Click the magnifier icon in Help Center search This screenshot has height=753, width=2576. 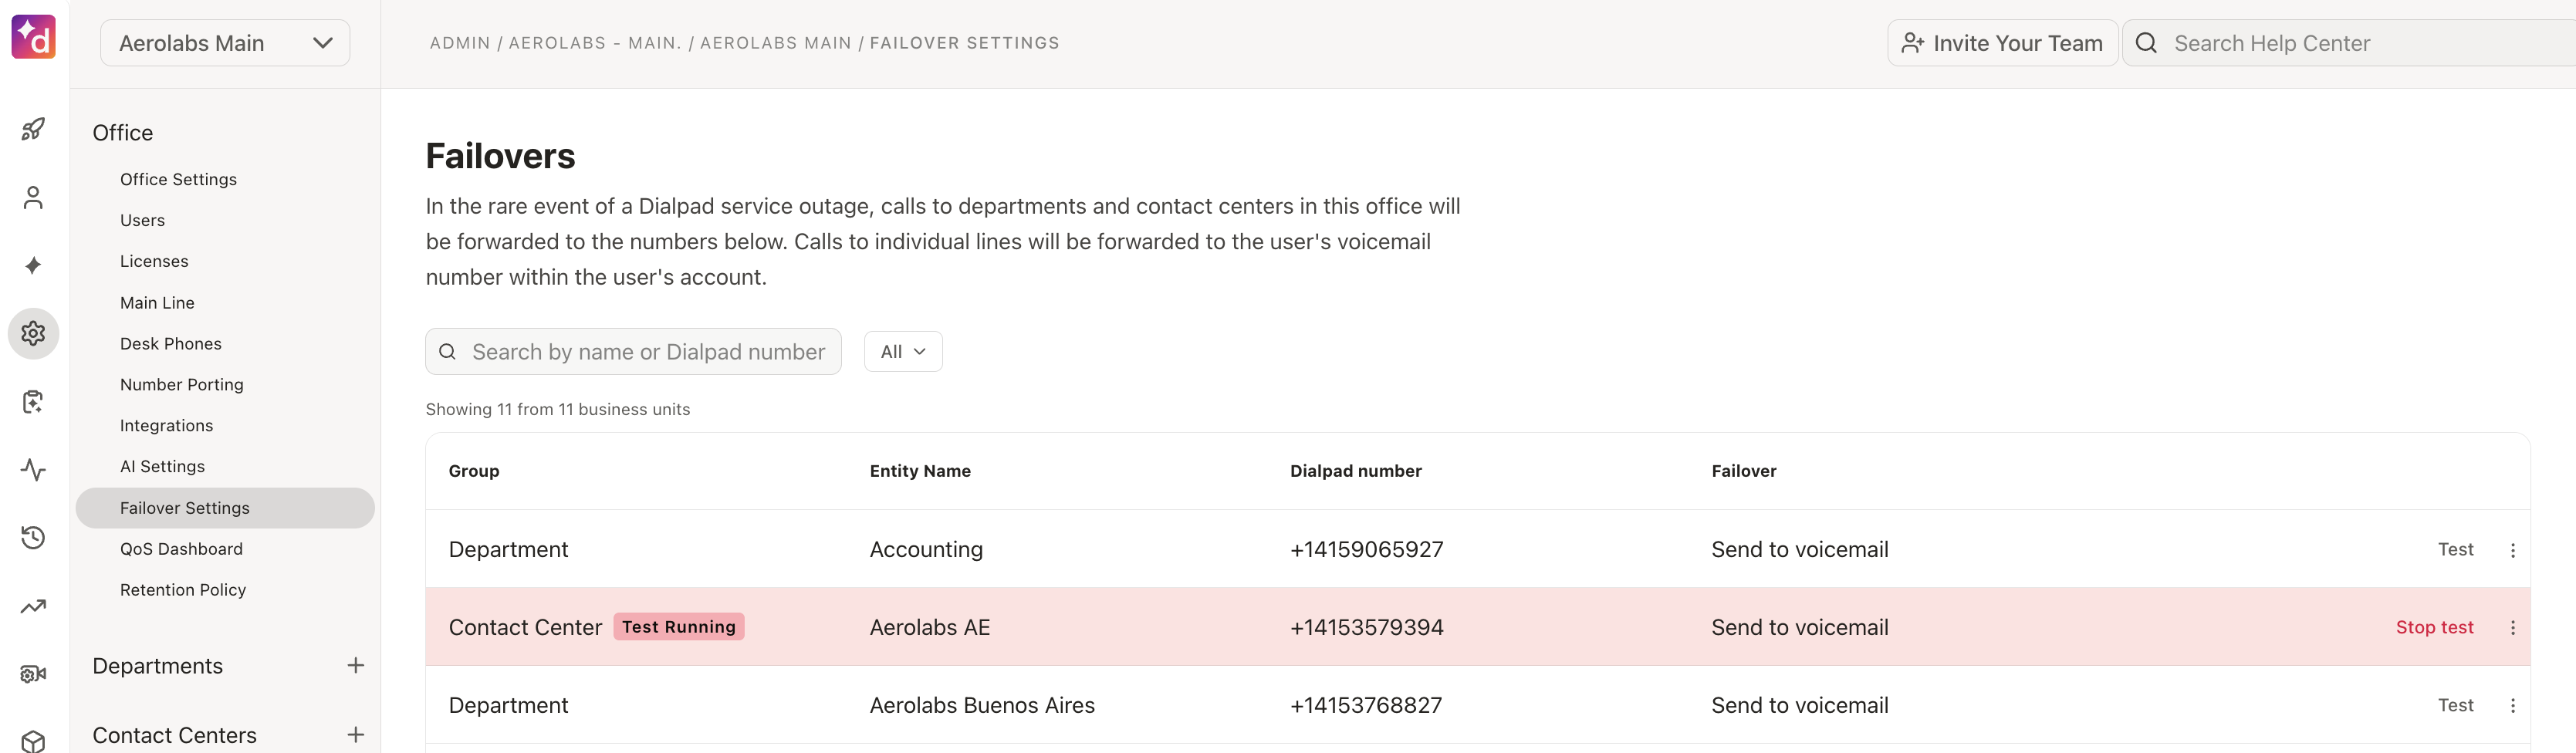(x=2146, y=43)
